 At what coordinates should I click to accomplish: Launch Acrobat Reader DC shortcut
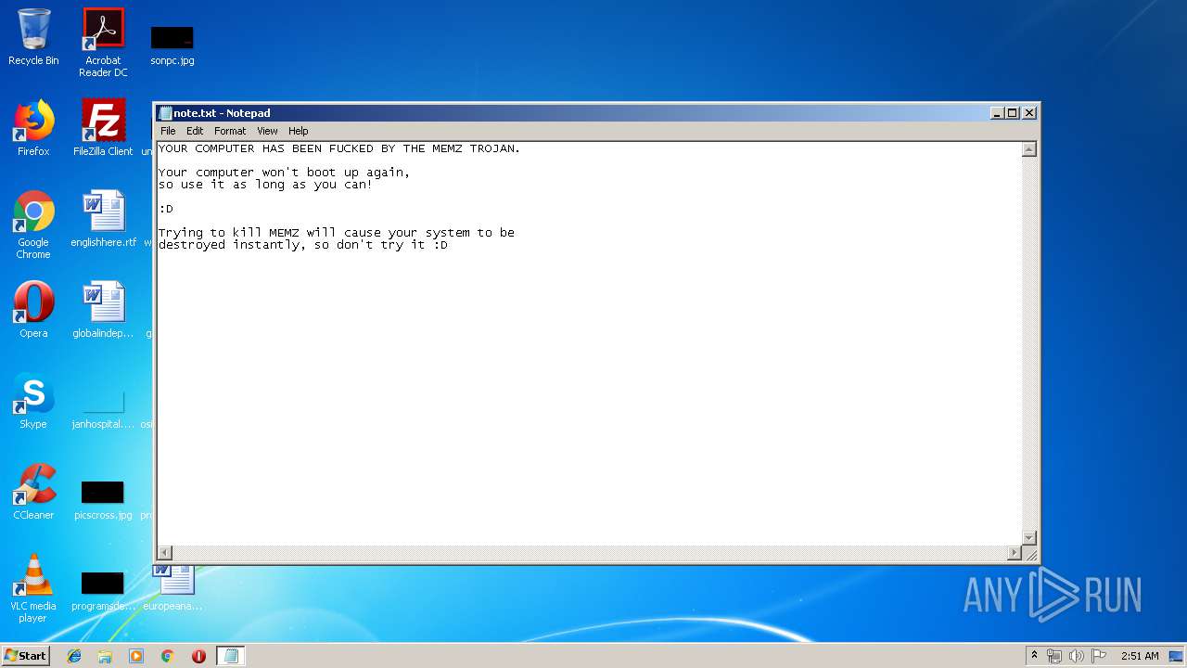[103, 43]
